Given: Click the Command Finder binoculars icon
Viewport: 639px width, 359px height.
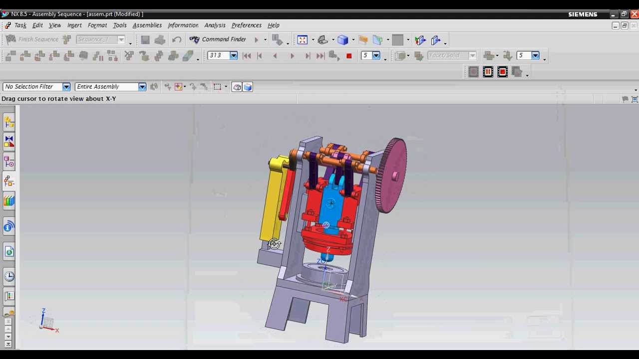Looking at the screenshot, I should click(x=194, y=39).
